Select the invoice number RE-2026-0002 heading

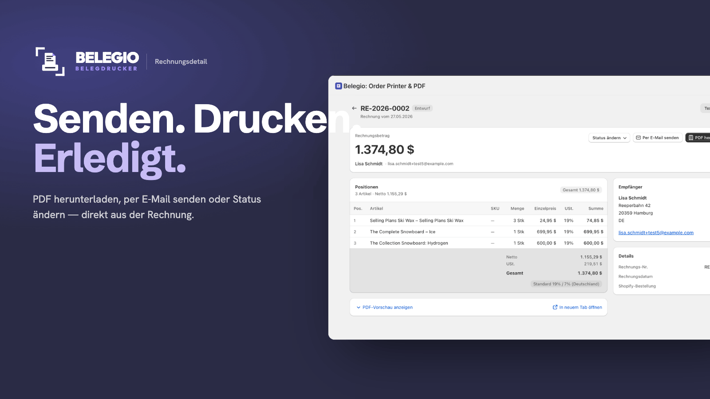point(385,108)
